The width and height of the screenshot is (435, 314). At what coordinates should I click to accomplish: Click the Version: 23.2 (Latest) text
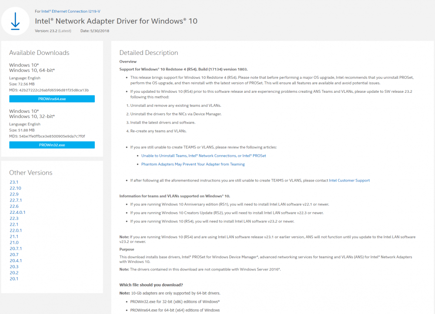pos(53,31)
